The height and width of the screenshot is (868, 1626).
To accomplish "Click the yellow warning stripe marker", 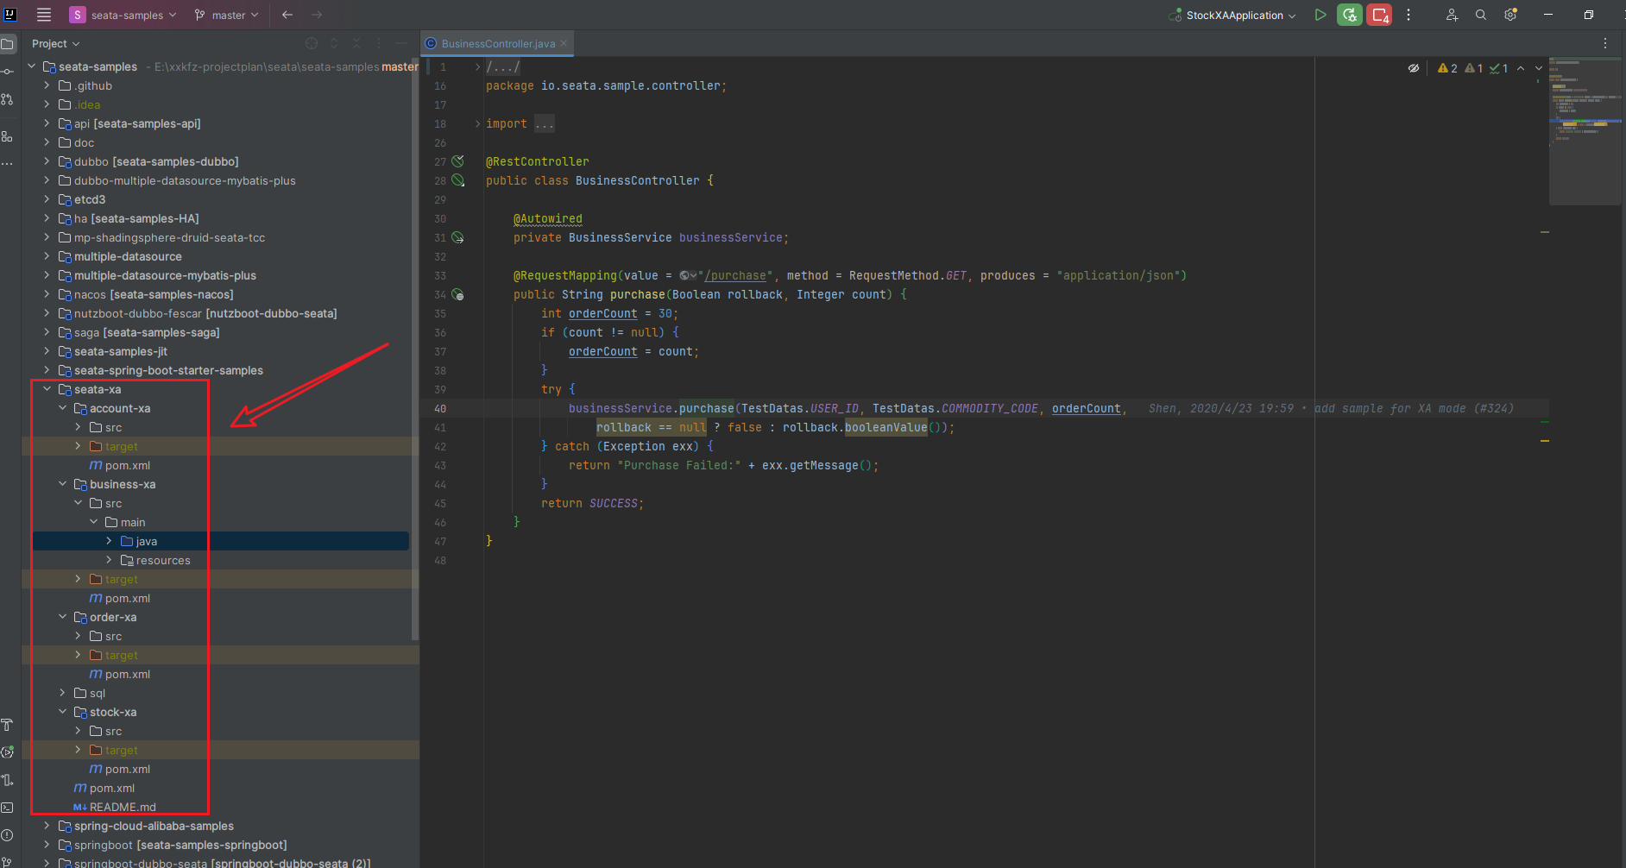I will pyautogui.click(x=1545, y=441).
